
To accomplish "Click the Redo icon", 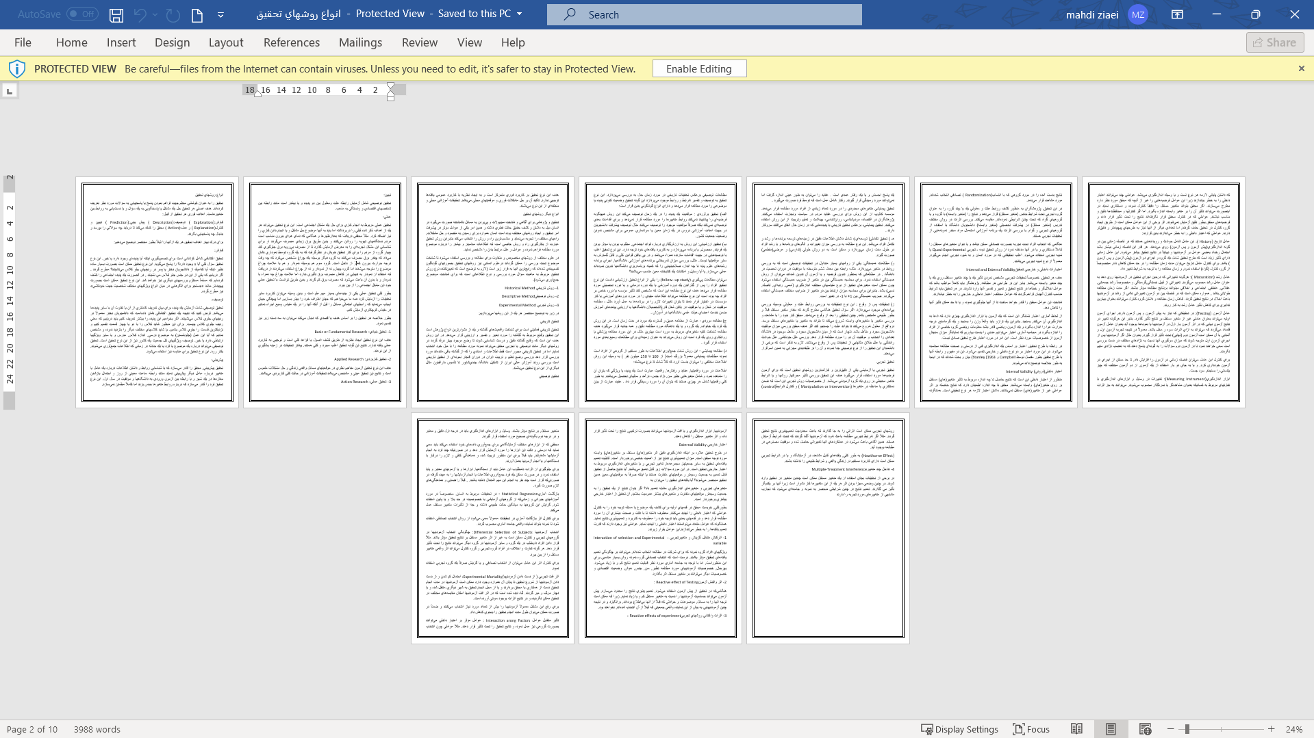I will [x=173, y=14].
